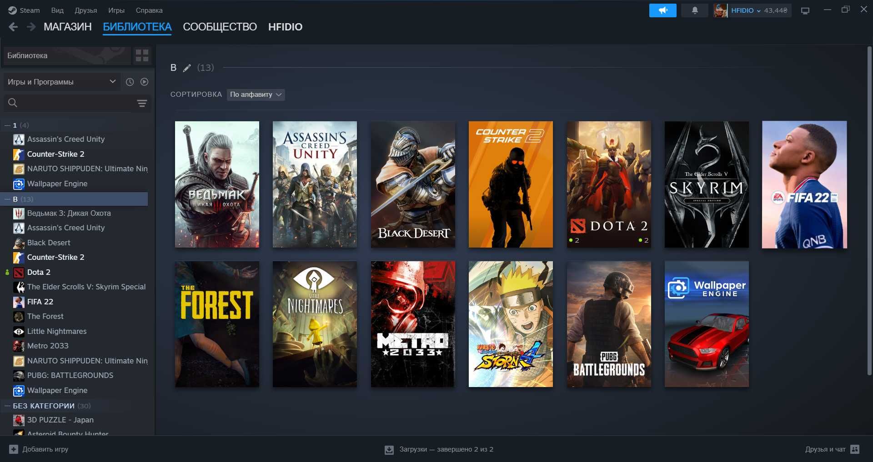Click the Skyrim Special sidebar icon
Image resolution: width=873 pixels, height=462 pixels.
[19, 287]
